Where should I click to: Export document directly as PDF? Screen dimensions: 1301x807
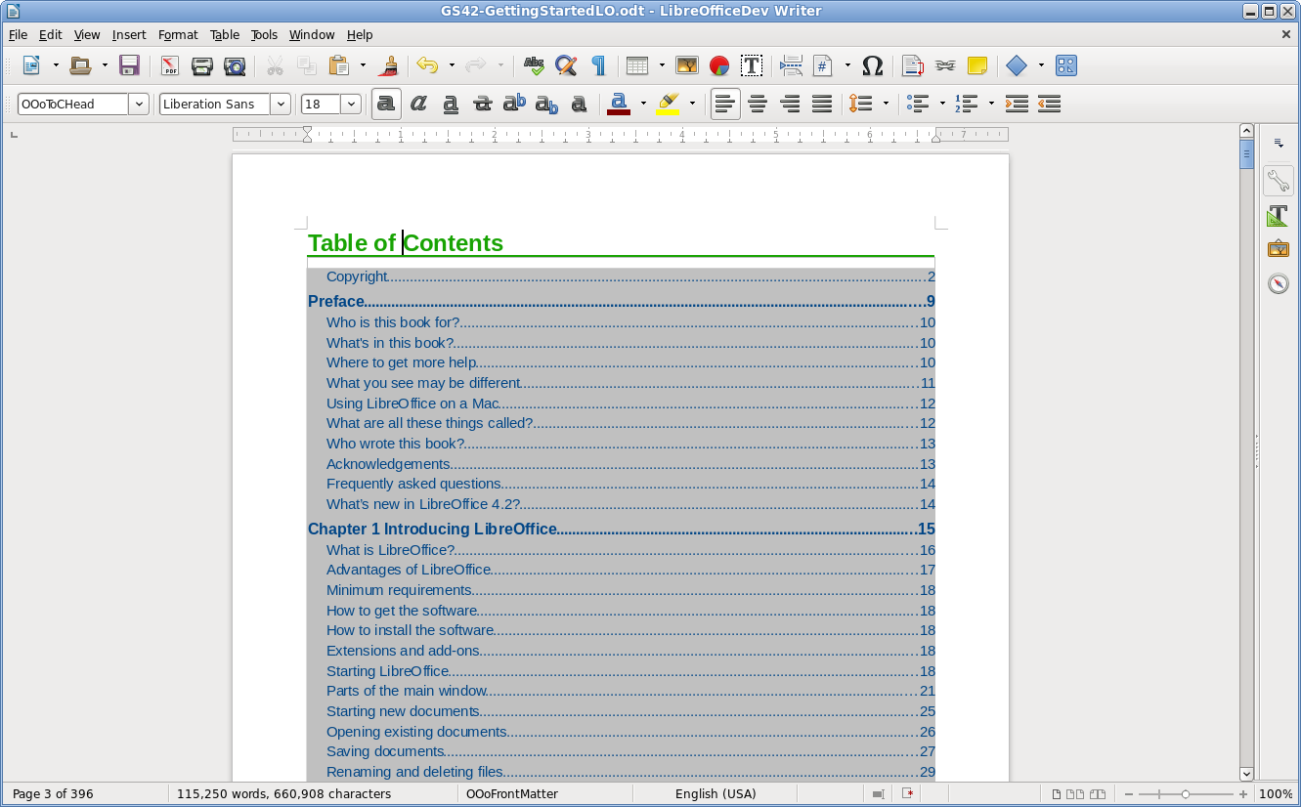point(170,66)
